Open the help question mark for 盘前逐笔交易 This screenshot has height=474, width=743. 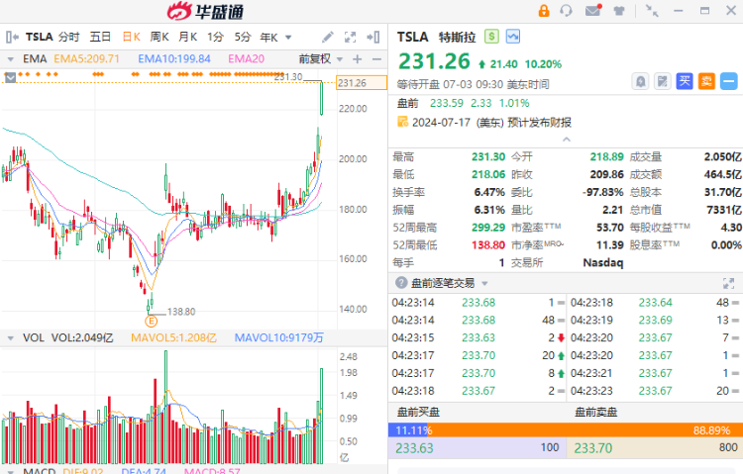click(401, 283)
